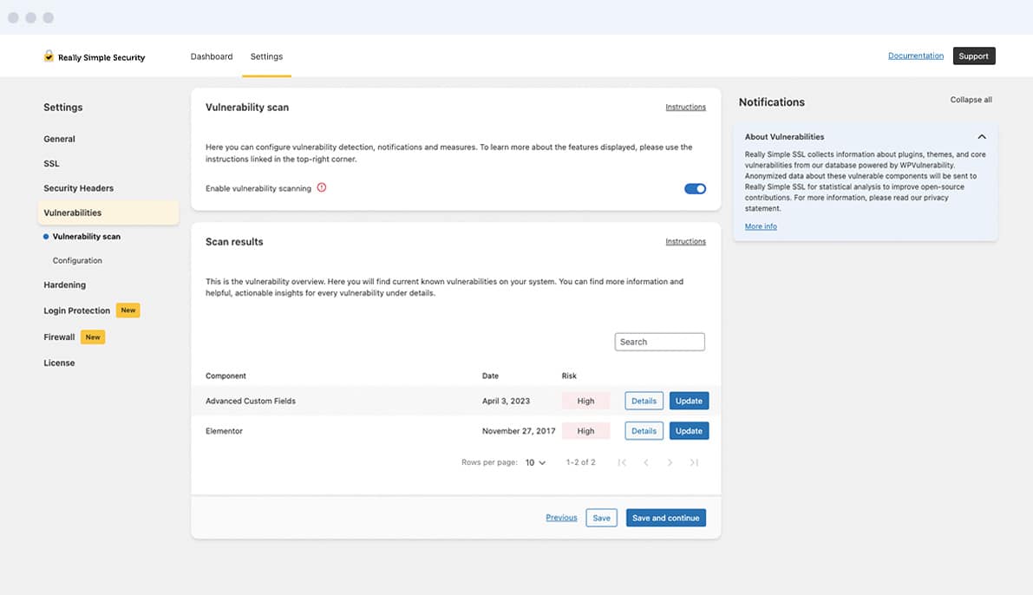
Task: Collapse all notifications
Action: coord(971,100)
